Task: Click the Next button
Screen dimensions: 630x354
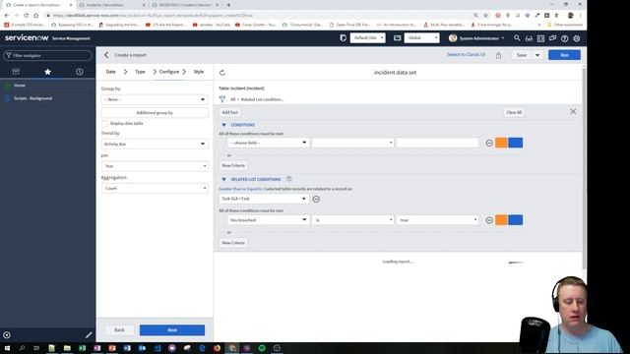Action: pos(172,330)
